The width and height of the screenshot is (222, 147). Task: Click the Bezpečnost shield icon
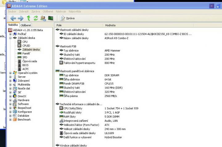pos(15,108)
